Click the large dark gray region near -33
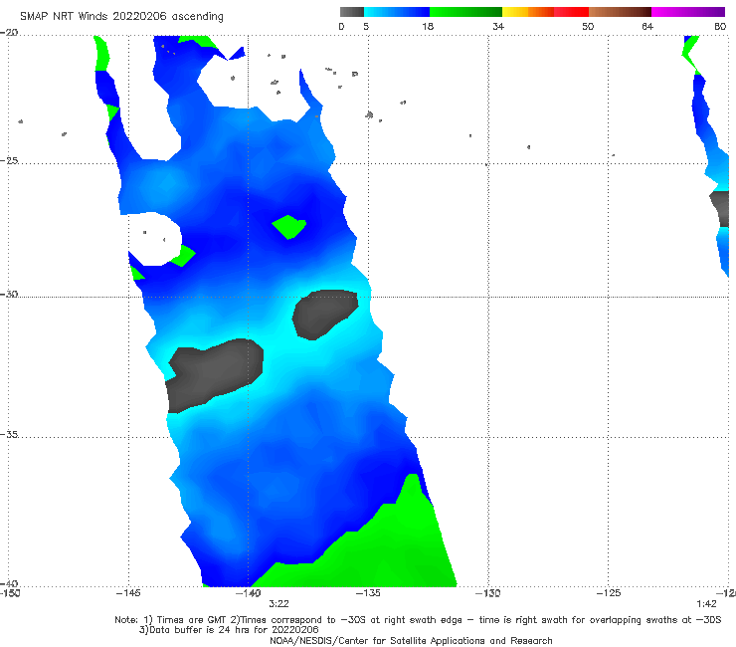This screenshot has width=736, height=647. tap(214, 375)
